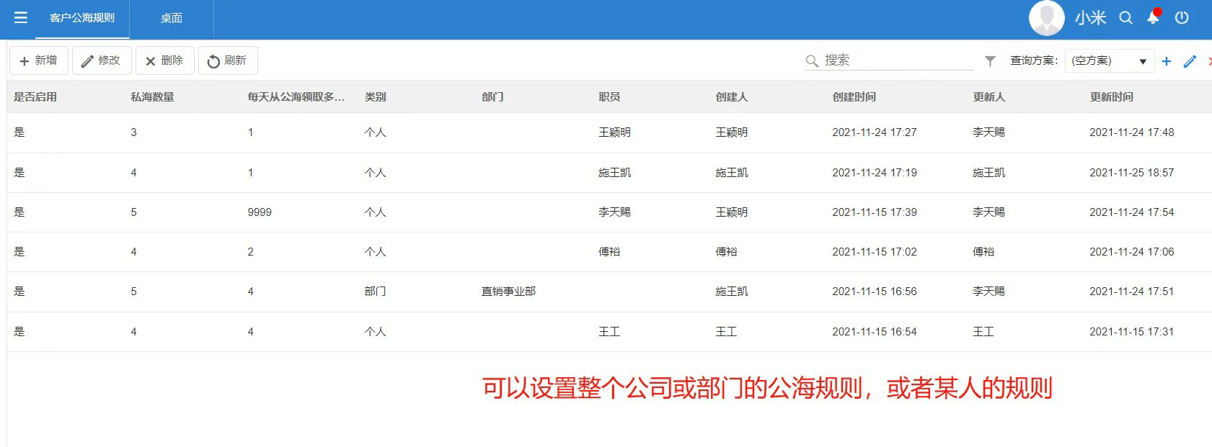
Task: Select the row with department 直销事业部
Action: [508, 292]
